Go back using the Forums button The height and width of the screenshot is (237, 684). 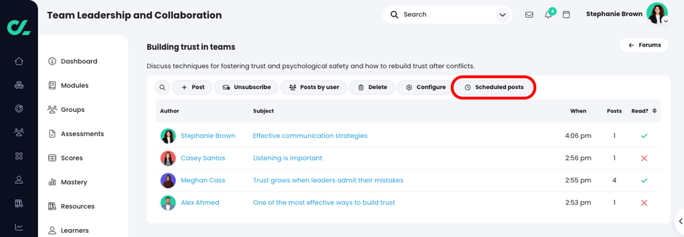click(x=644, y=45)
